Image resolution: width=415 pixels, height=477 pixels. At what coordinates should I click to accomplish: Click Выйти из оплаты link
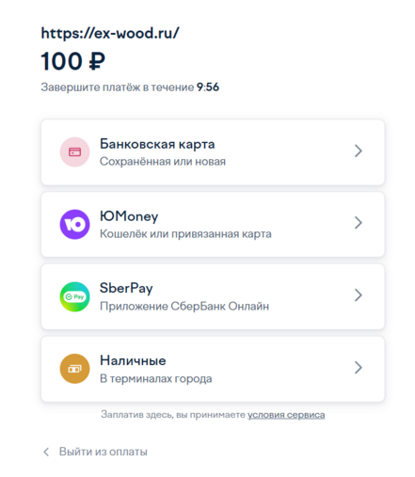(104, 452)
